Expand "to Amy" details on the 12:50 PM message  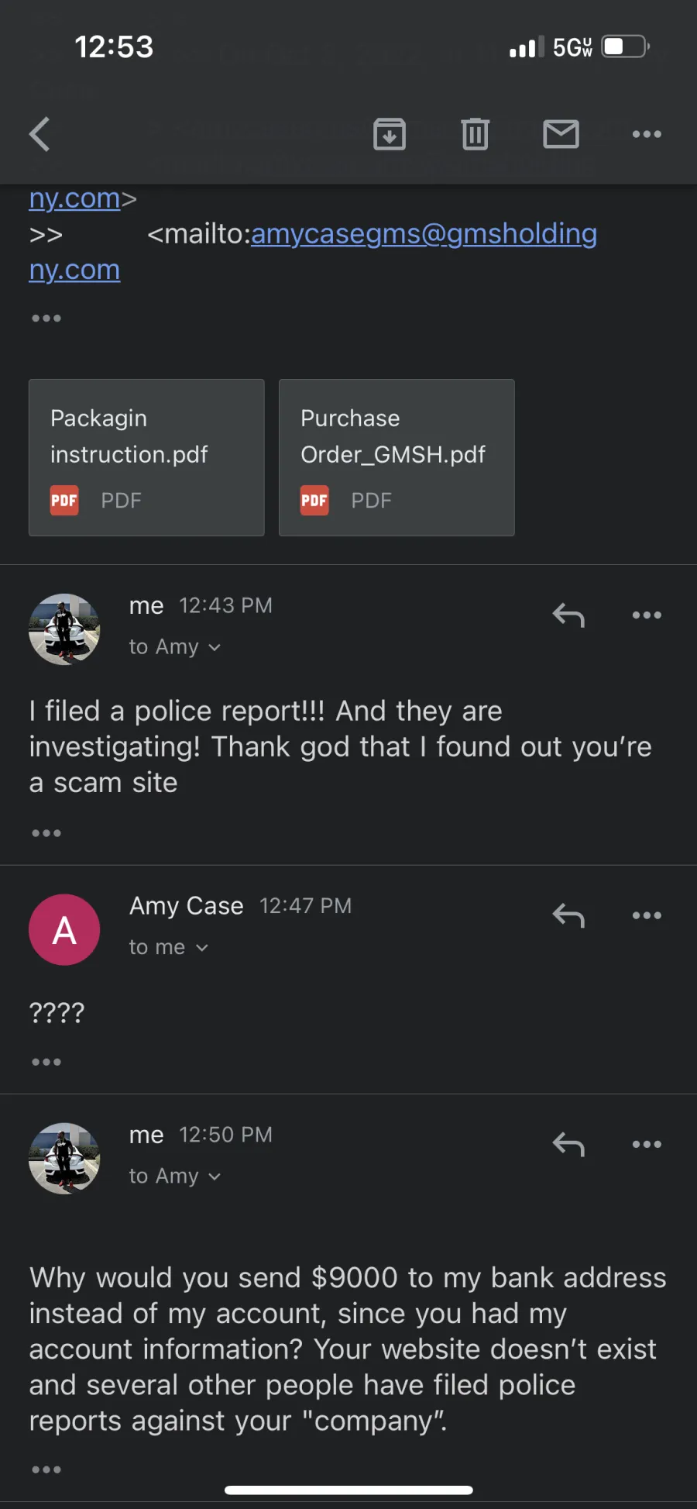175,1176
